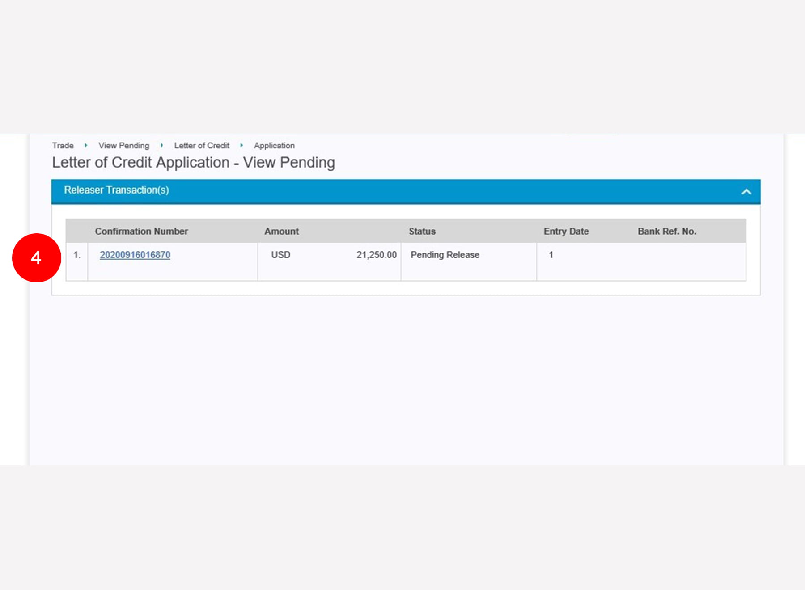Click the USD currency cell
Viewport: 805px width, 590px height.
tap(280, 255)
